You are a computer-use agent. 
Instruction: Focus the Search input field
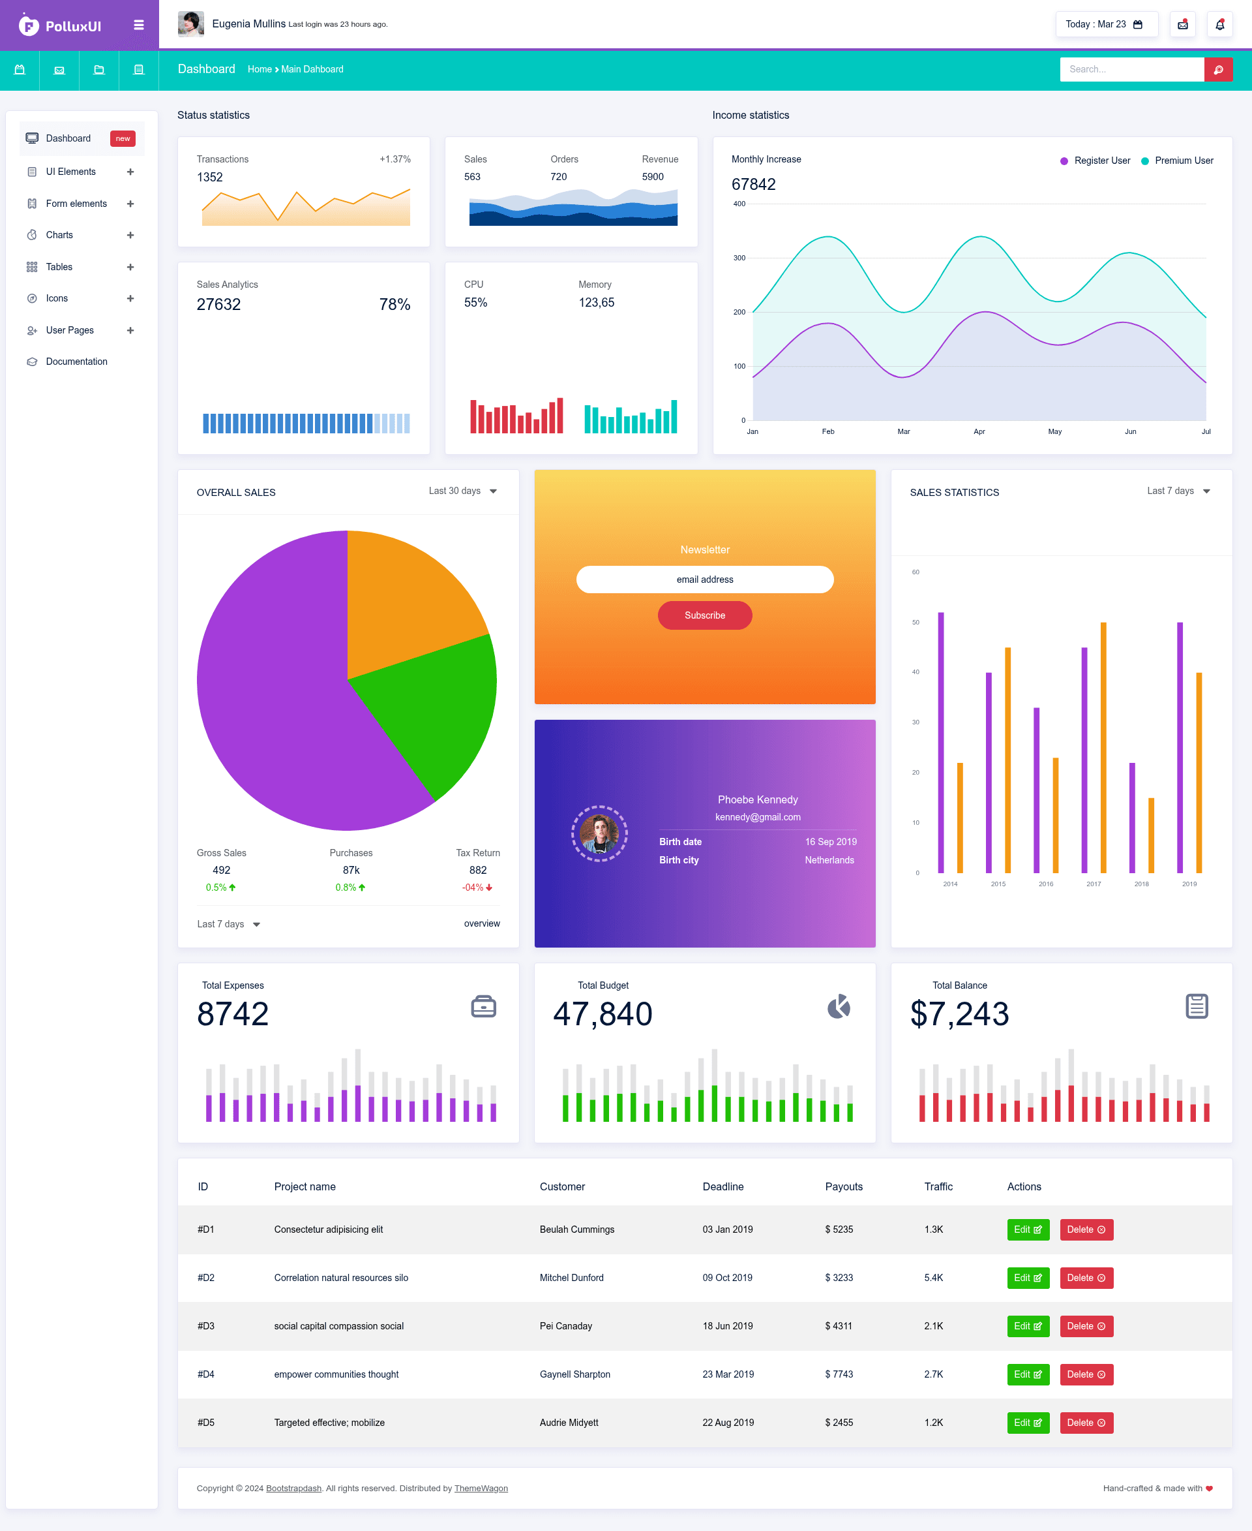tap(1131, 69)
